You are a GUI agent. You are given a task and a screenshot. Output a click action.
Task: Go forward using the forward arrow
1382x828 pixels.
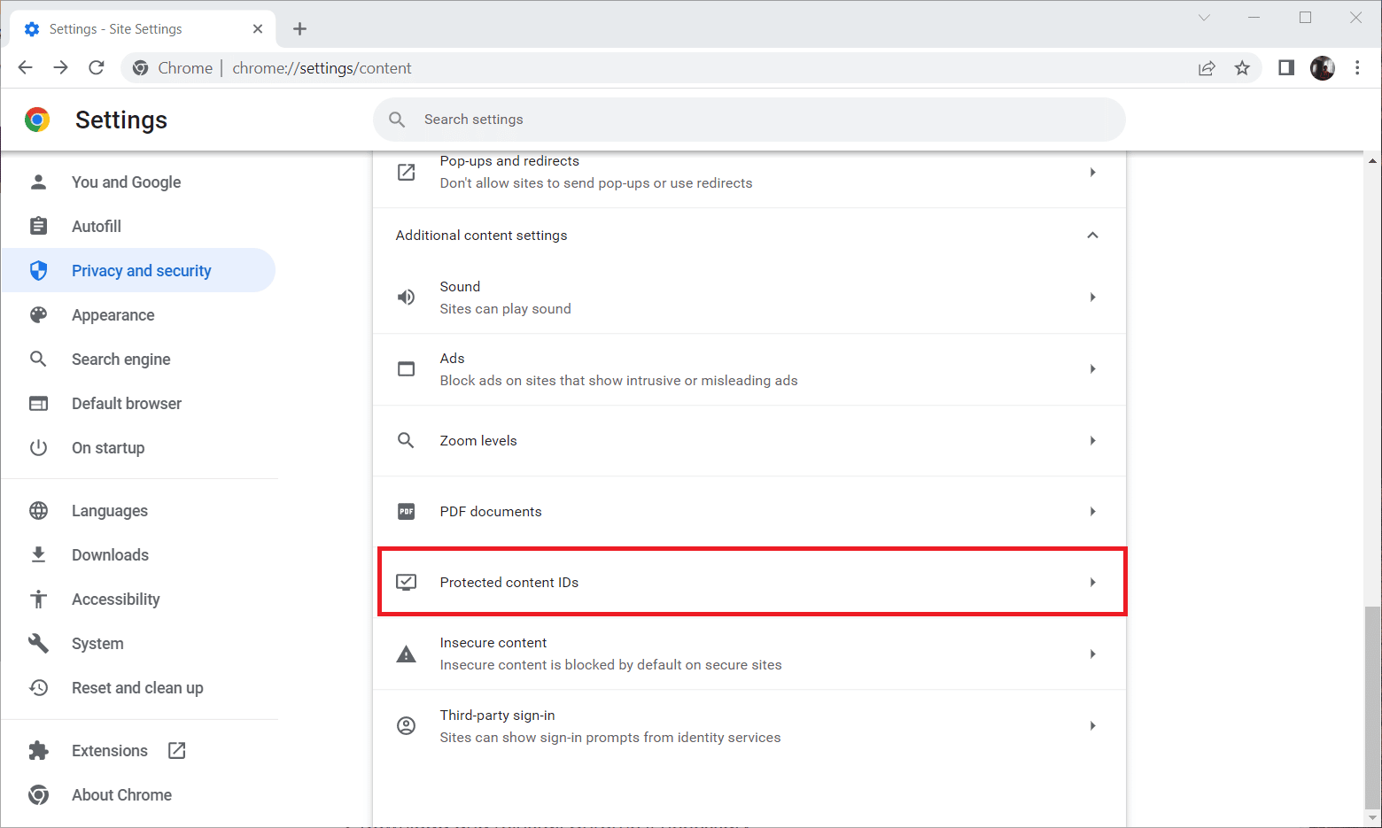coord(60,67)
